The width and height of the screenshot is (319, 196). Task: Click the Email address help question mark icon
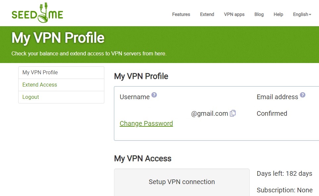303,95
